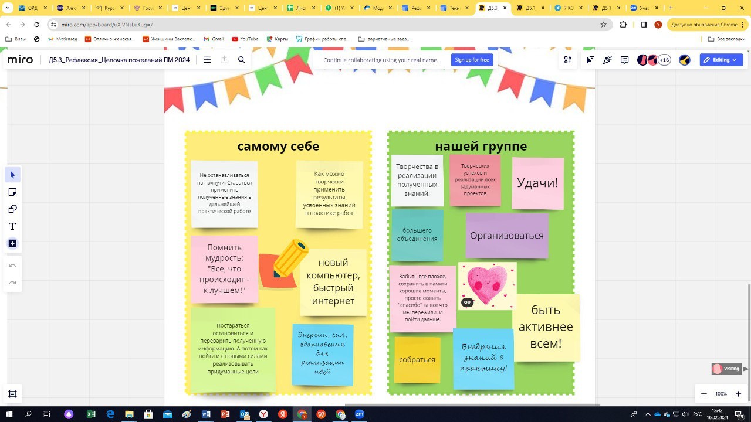
Task: Toggle collaborators' cursors visibility icon
Action: click(590, 60)
